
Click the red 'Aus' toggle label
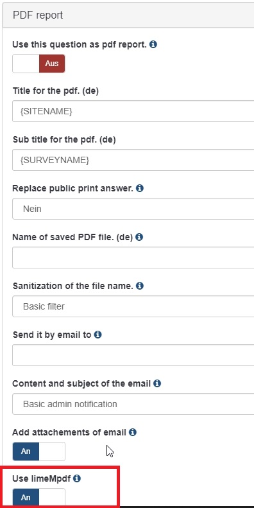coord(52,64)
